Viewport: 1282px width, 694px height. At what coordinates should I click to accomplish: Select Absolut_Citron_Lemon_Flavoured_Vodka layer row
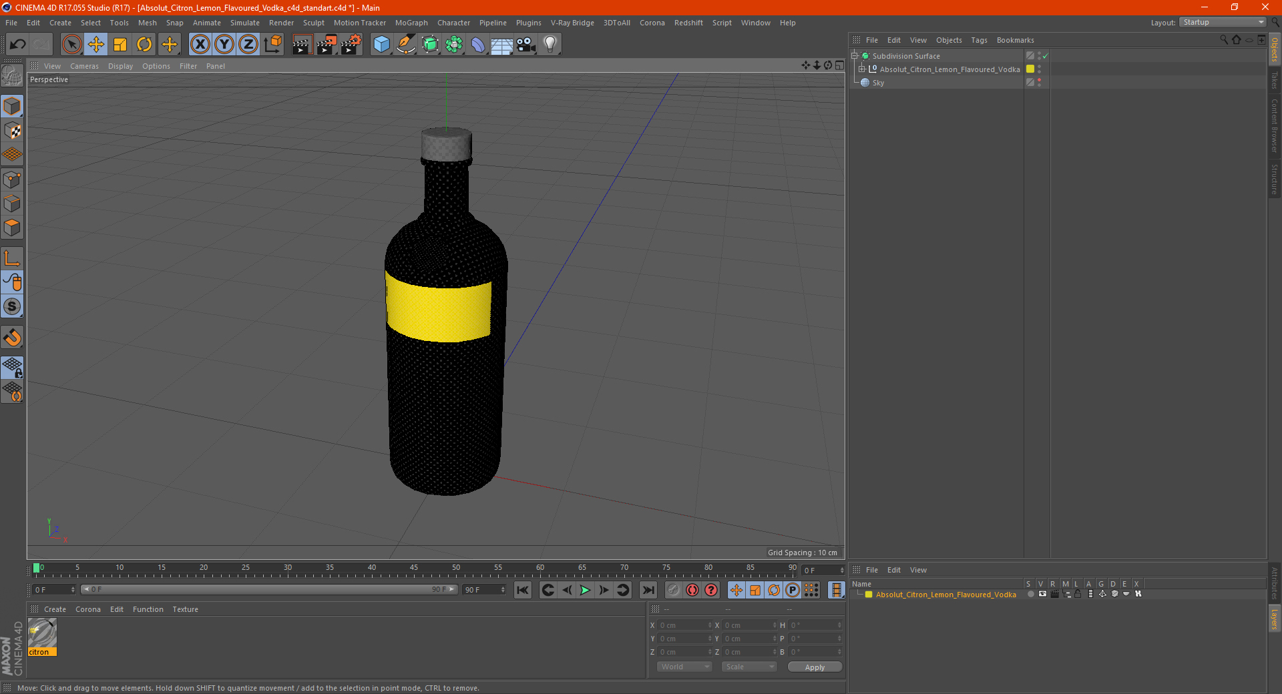945,595
